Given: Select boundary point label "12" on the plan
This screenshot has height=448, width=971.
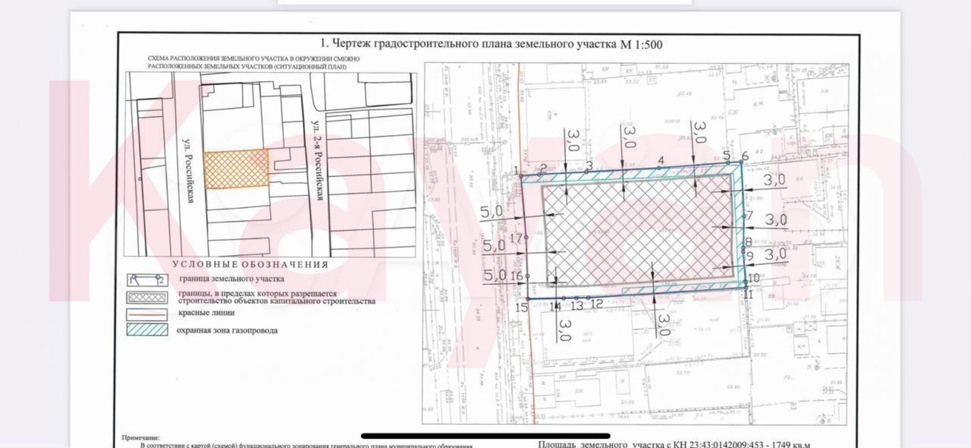Looking at the screenshot, I should point(597,304).
